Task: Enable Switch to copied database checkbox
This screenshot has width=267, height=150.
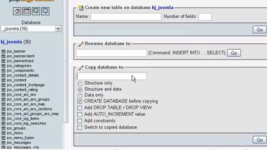Action: 80,127
